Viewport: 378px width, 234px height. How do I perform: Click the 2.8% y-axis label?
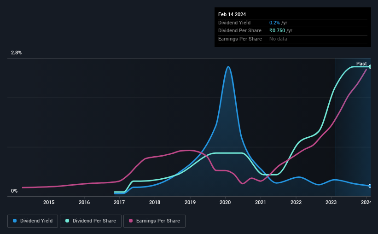pyautogui.click(x=16, y=53)
